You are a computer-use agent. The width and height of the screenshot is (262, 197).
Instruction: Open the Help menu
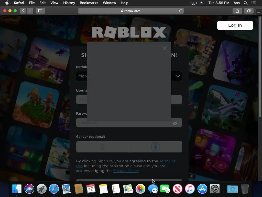125,3
